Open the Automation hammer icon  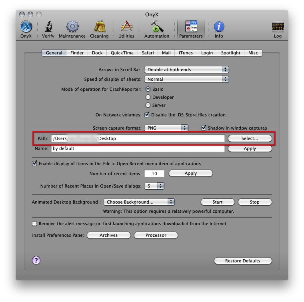(157, 26)
